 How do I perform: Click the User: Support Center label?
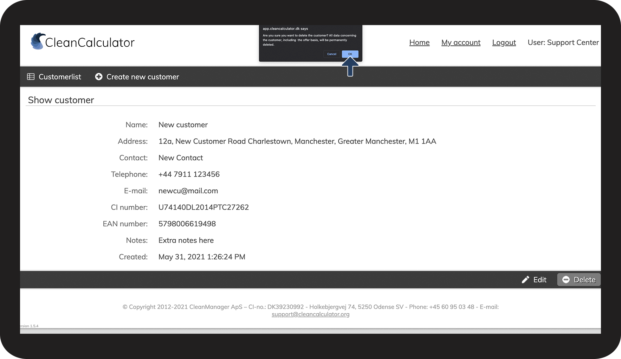click(563, 42)
